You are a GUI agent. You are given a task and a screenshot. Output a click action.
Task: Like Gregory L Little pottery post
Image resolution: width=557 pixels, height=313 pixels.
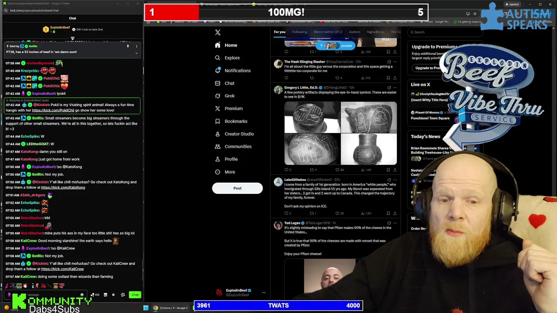tap(337, 170)
